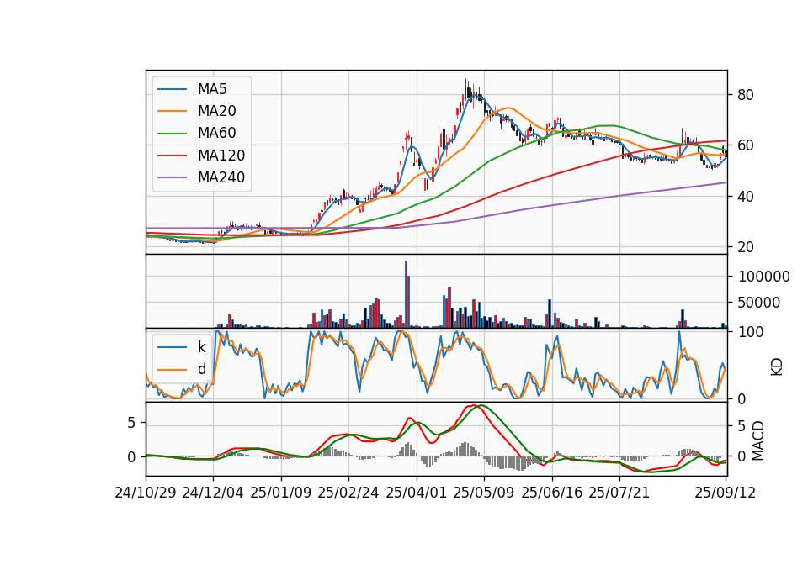This screenshot has height=580, width=808.
Task: Click the volume axis value 50000
Action: point(759,303)
